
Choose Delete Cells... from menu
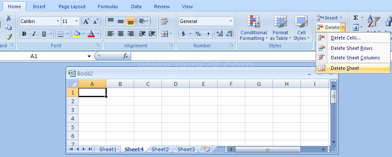pyautogui.click(x=353, y=38)
